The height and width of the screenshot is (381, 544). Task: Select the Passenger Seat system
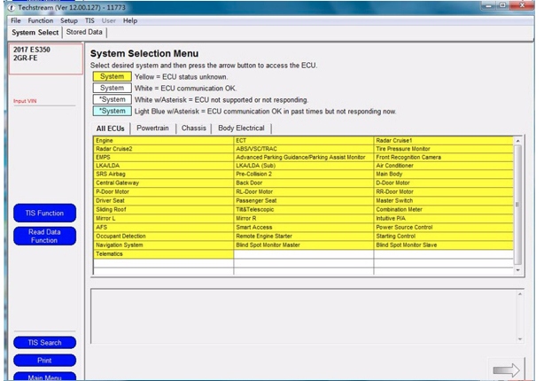[x=304, y=200]
